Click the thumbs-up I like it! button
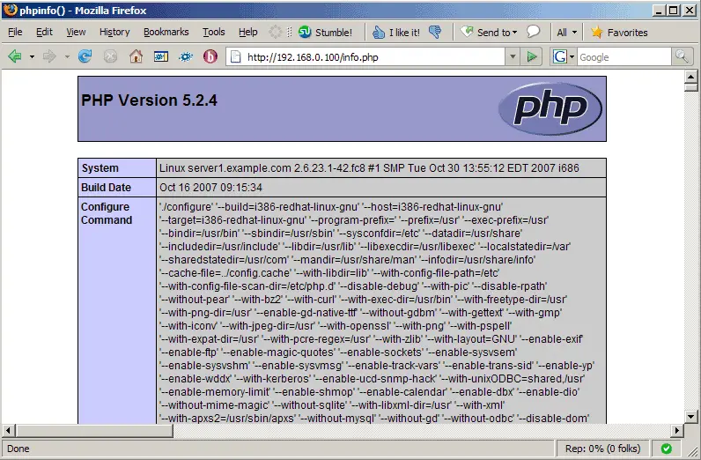Image resolution: width=701 pixels, height=460 pixels. click(396, 33)
